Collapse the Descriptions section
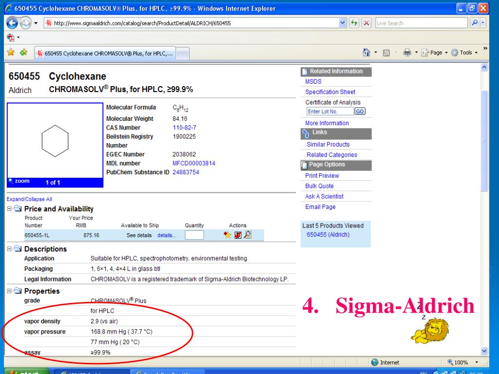 point(10,249)
